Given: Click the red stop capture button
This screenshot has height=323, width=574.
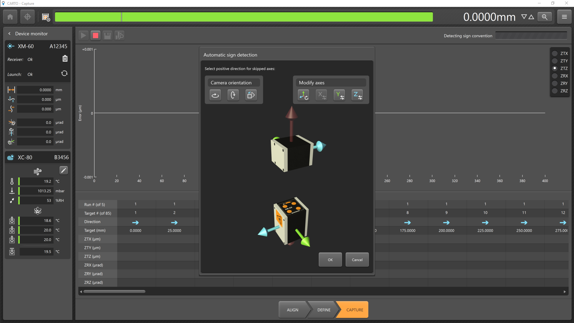Looking at the screenshot, I should coord(95,36).
